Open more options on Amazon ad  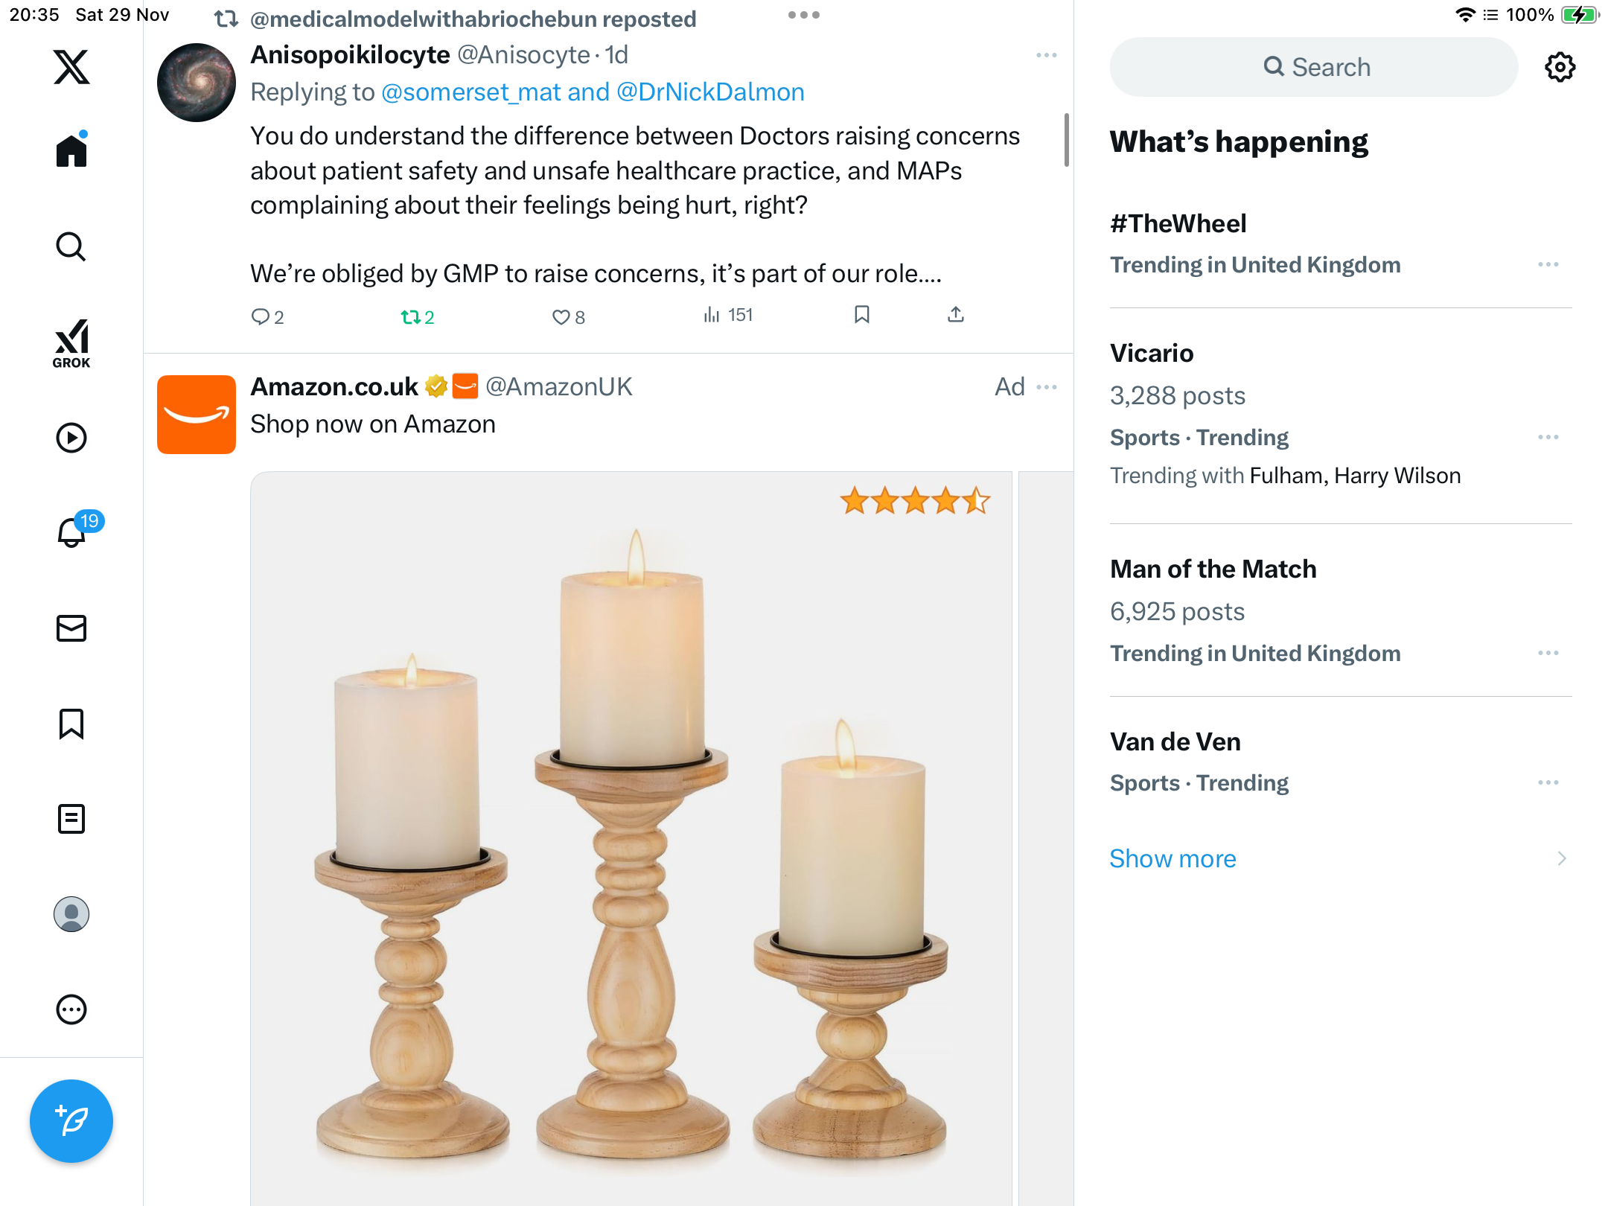point(1046,387)
